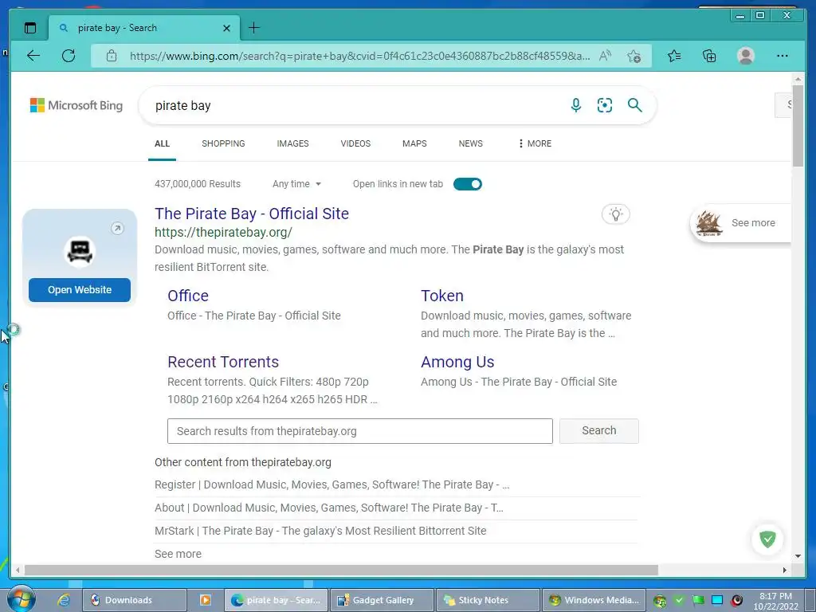Open tab actions menu icon
816x612 pixels.
pyautogui.click(x=30, y=28)
